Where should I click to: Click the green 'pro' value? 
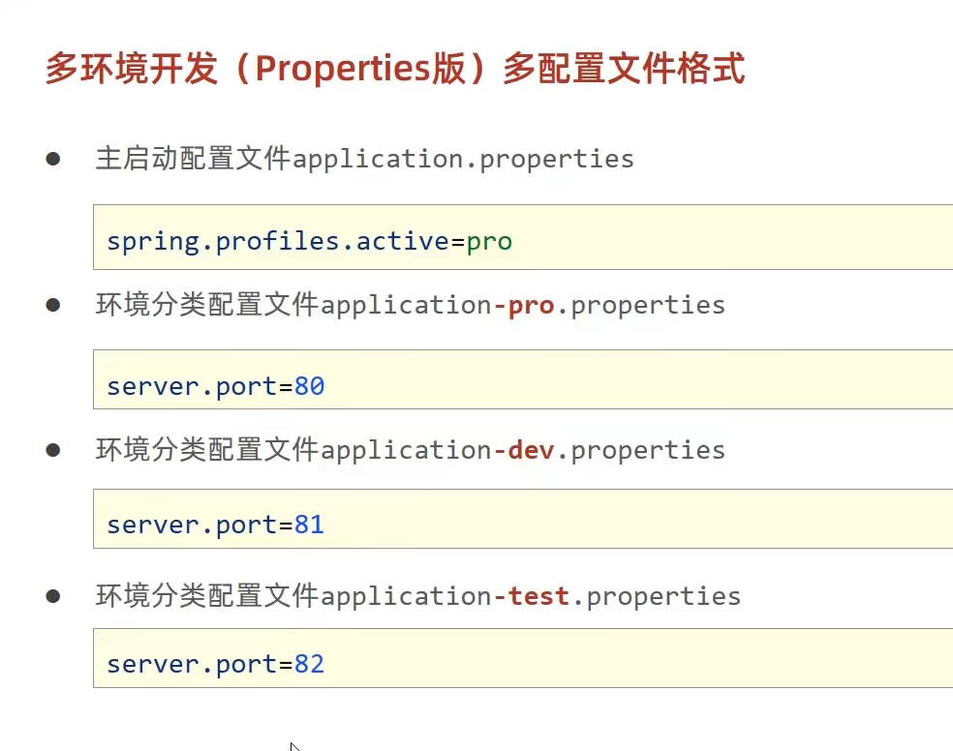click(x=489, y=241)
